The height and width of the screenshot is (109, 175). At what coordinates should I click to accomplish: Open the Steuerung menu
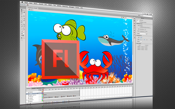coord(65,6)
